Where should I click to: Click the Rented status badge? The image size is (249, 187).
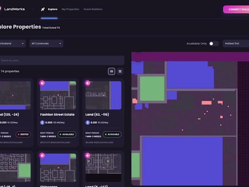[23, 134]
